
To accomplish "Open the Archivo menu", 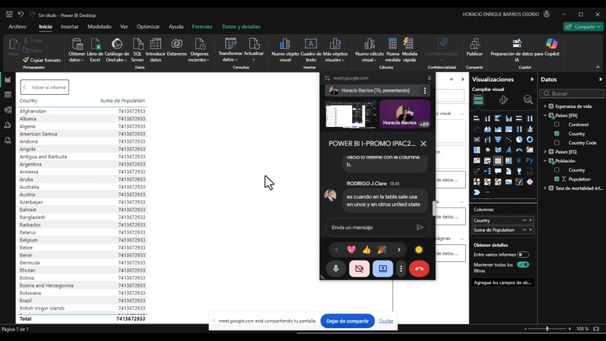I will pos(18,27).
